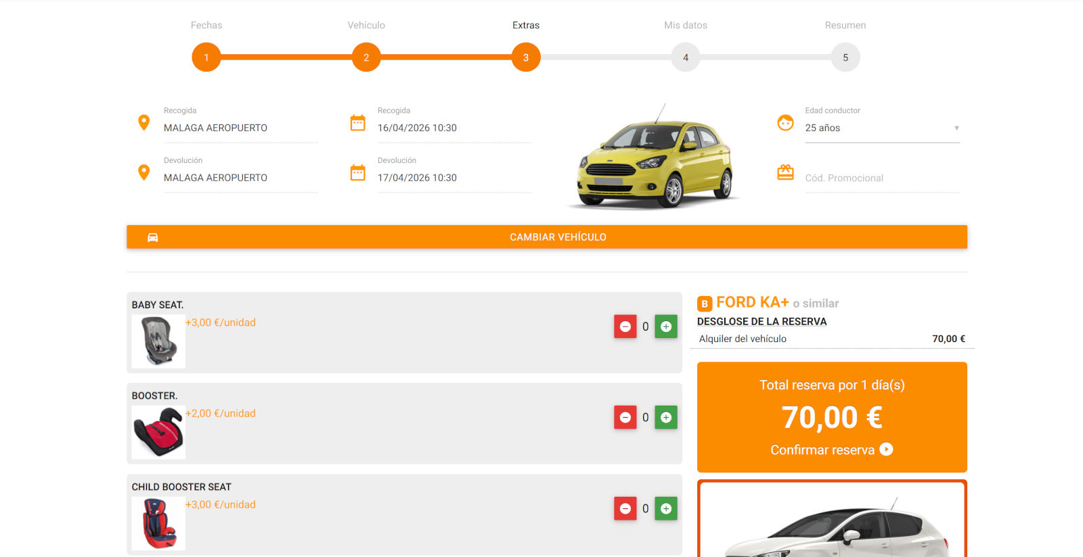This screenshot has height=557, width=1083.
Task: Add one Baby Seat with plus button
Action: (665, 326)
